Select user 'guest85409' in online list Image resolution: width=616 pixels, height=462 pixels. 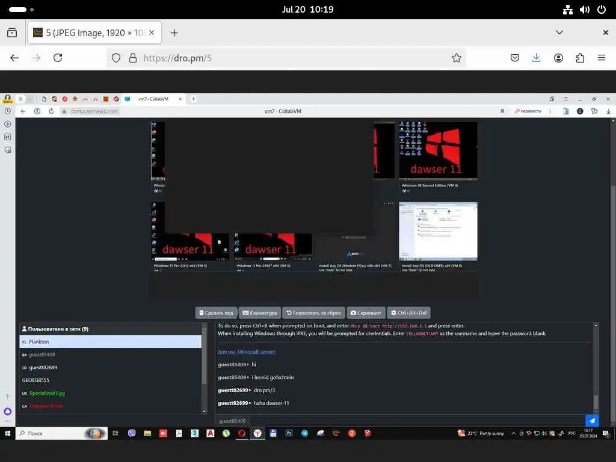coord(111,354)
